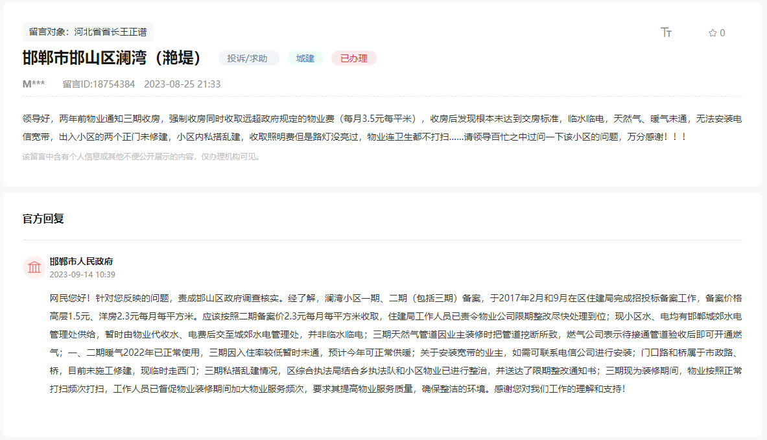Image resolution: width=767 pixels, height=440 pixels.
Task: Click the title 邯郸市邯山区澜湾（滟堤）
Action: pyautogui.click(x=112, y=58)
